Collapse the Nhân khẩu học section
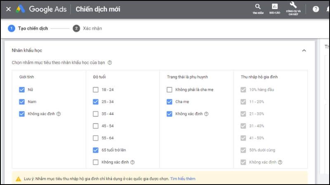330x185 pixels. pos(304,51)
